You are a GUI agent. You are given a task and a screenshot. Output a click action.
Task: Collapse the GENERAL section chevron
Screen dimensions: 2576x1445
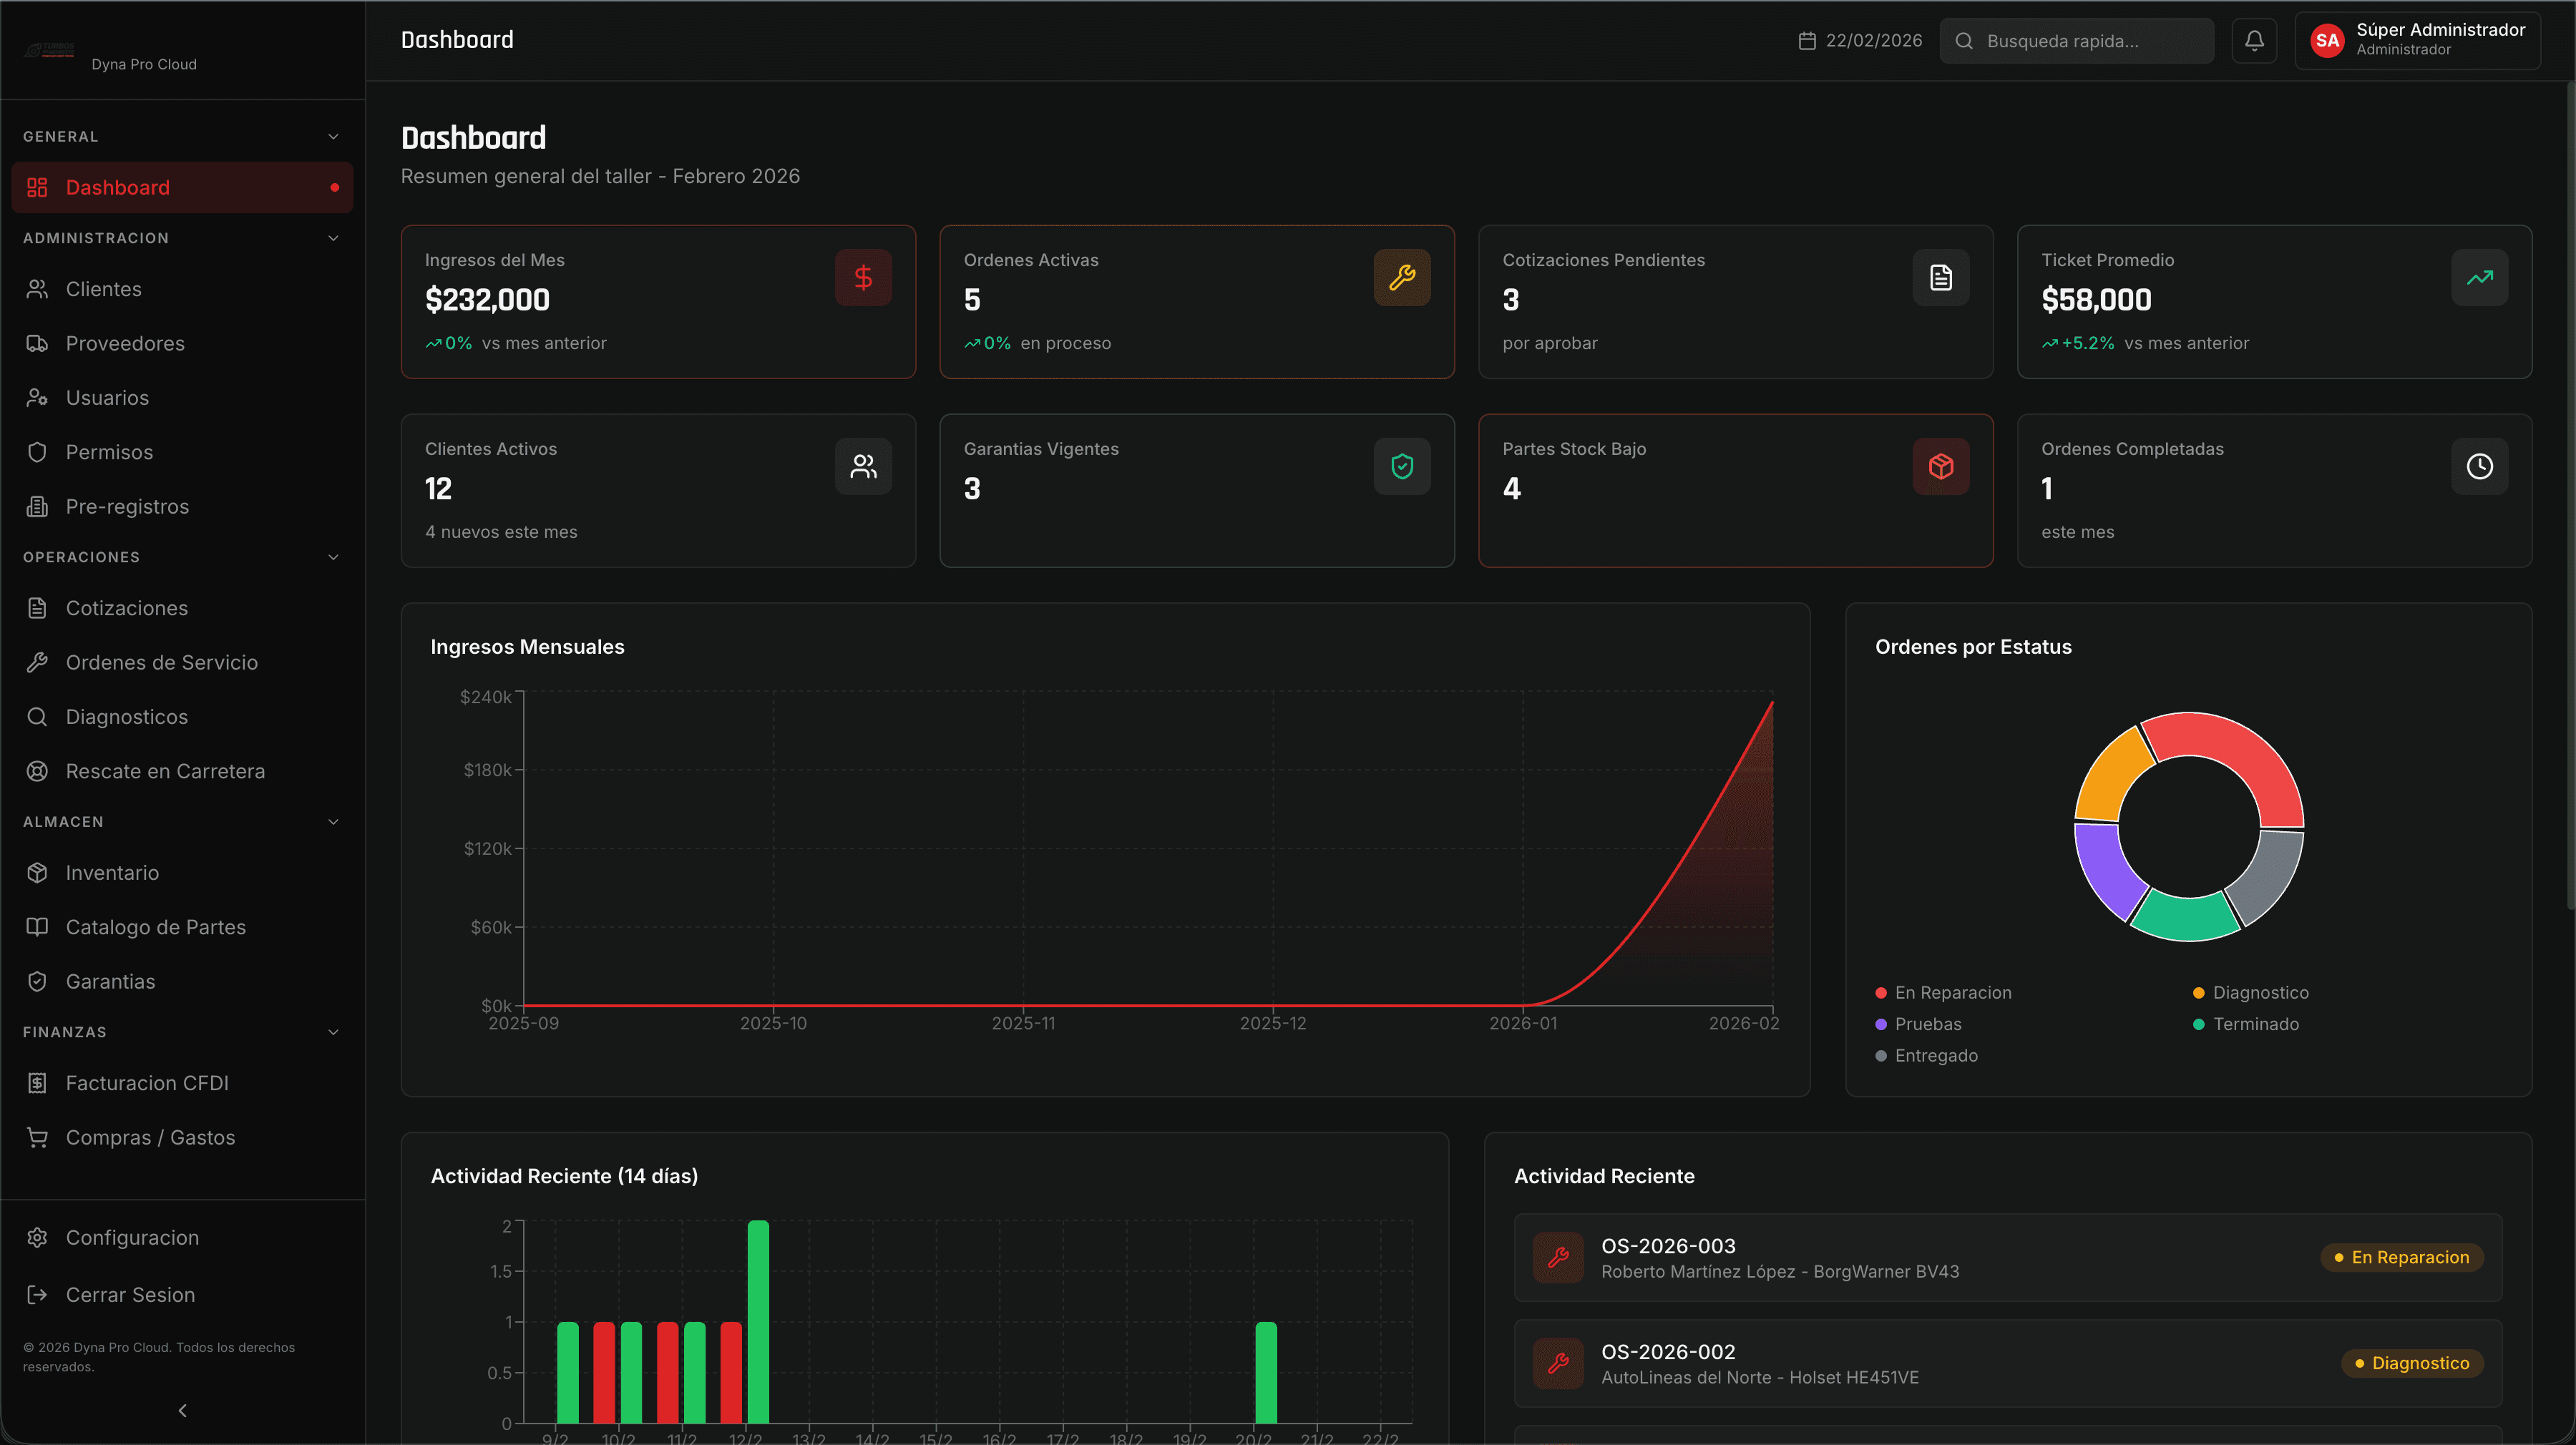pyautogui.click(x=332, y=136)
